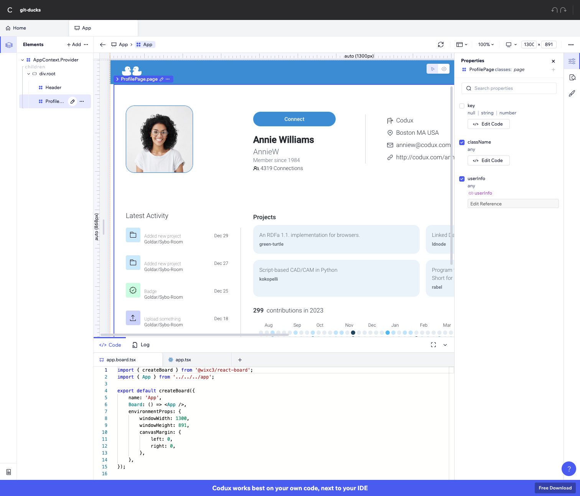Select Header in elements tree
580x496 pixels.
53,88
